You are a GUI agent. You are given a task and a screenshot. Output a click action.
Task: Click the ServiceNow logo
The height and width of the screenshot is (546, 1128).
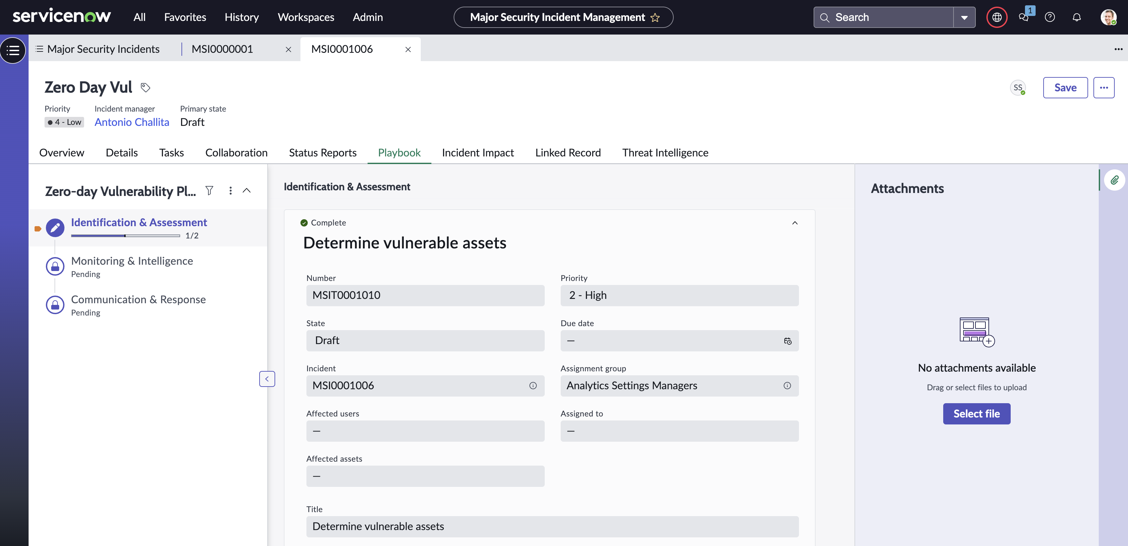pos(62,16)
